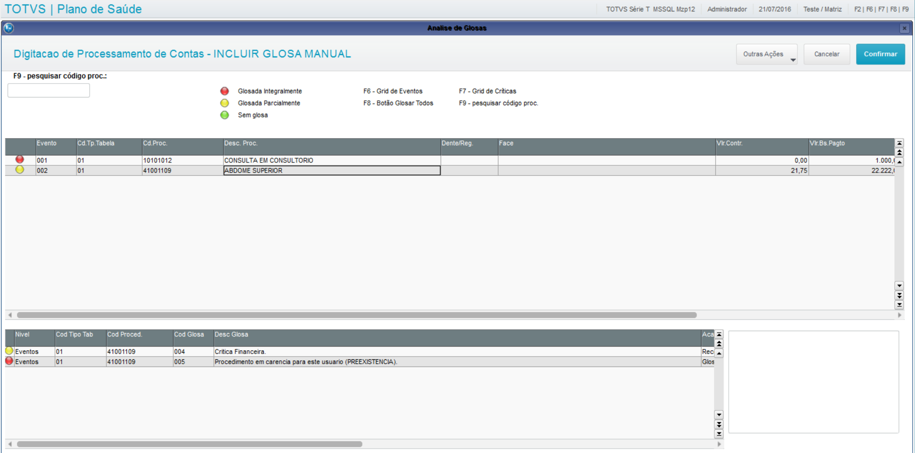Viewport: 915px width, 453px height.
Task: Click the red Glosada Integralmente legend circle
Action: tap(225, 91)
